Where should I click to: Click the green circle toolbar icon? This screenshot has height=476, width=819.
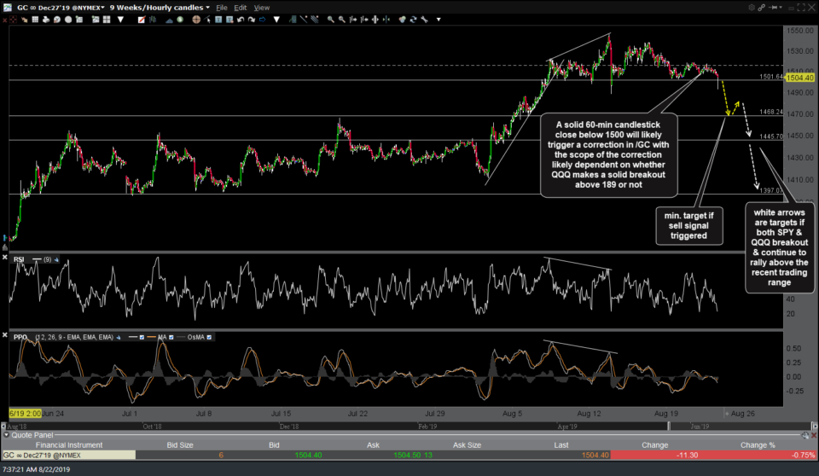coord(180,20)
